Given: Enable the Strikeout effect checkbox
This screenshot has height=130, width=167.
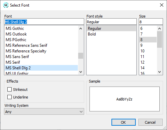Looking at the screenshot, I should coord(9,90).
